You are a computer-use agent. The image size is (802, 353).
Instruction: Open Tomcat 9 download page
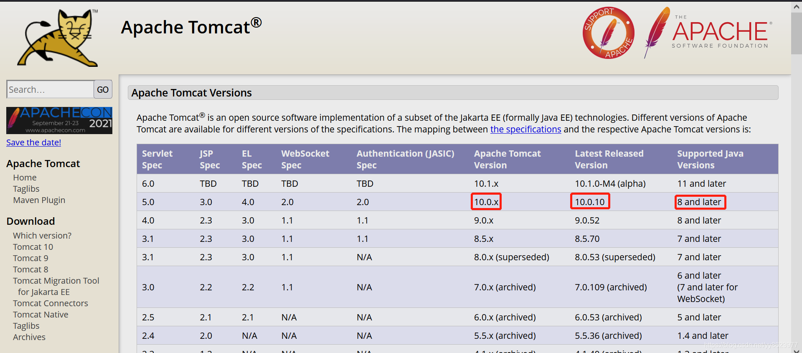(30, 258)
